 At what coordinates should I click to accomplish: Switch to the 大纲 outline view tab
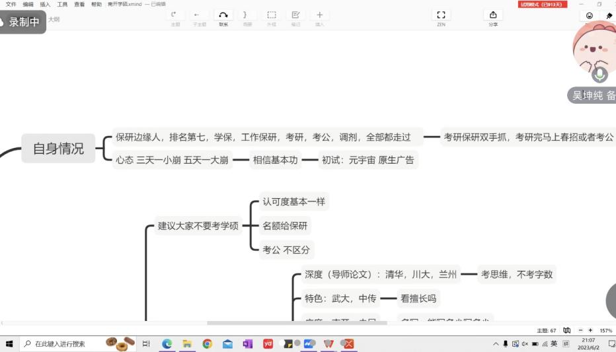pyautogui.click(x=54, y=19)
